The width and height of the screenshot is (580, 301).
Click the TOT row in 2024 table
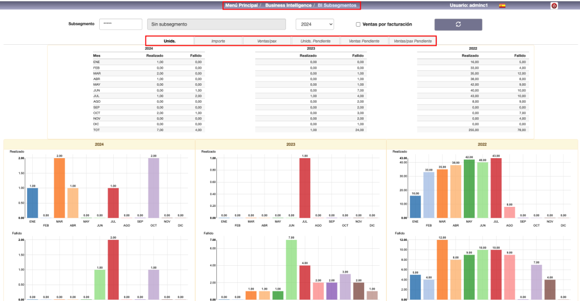click(x=147, y=129)
